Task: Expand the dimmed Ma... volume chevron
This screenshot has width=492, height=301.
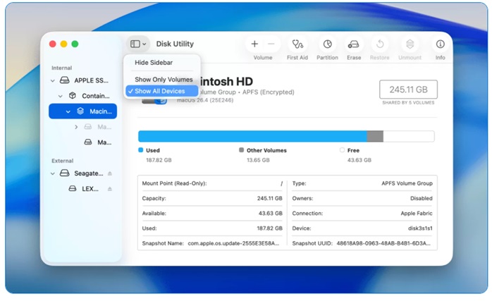Action: (x=76, y=127)
